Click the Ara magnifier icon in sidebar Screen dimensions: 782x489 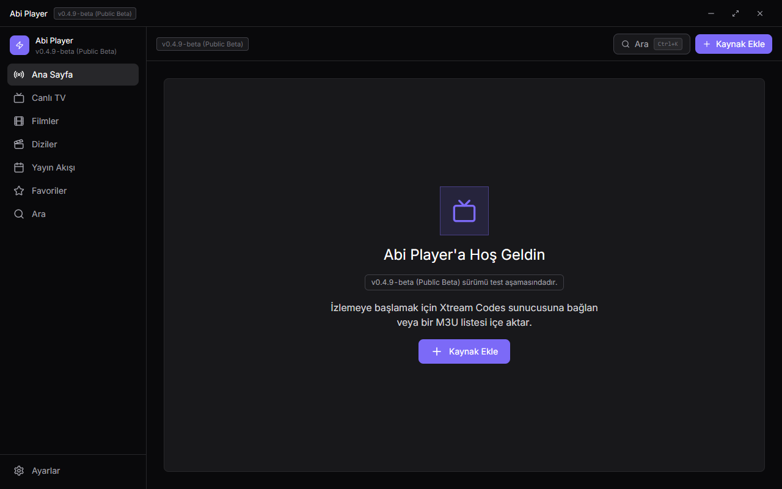[x=19, y=214]
